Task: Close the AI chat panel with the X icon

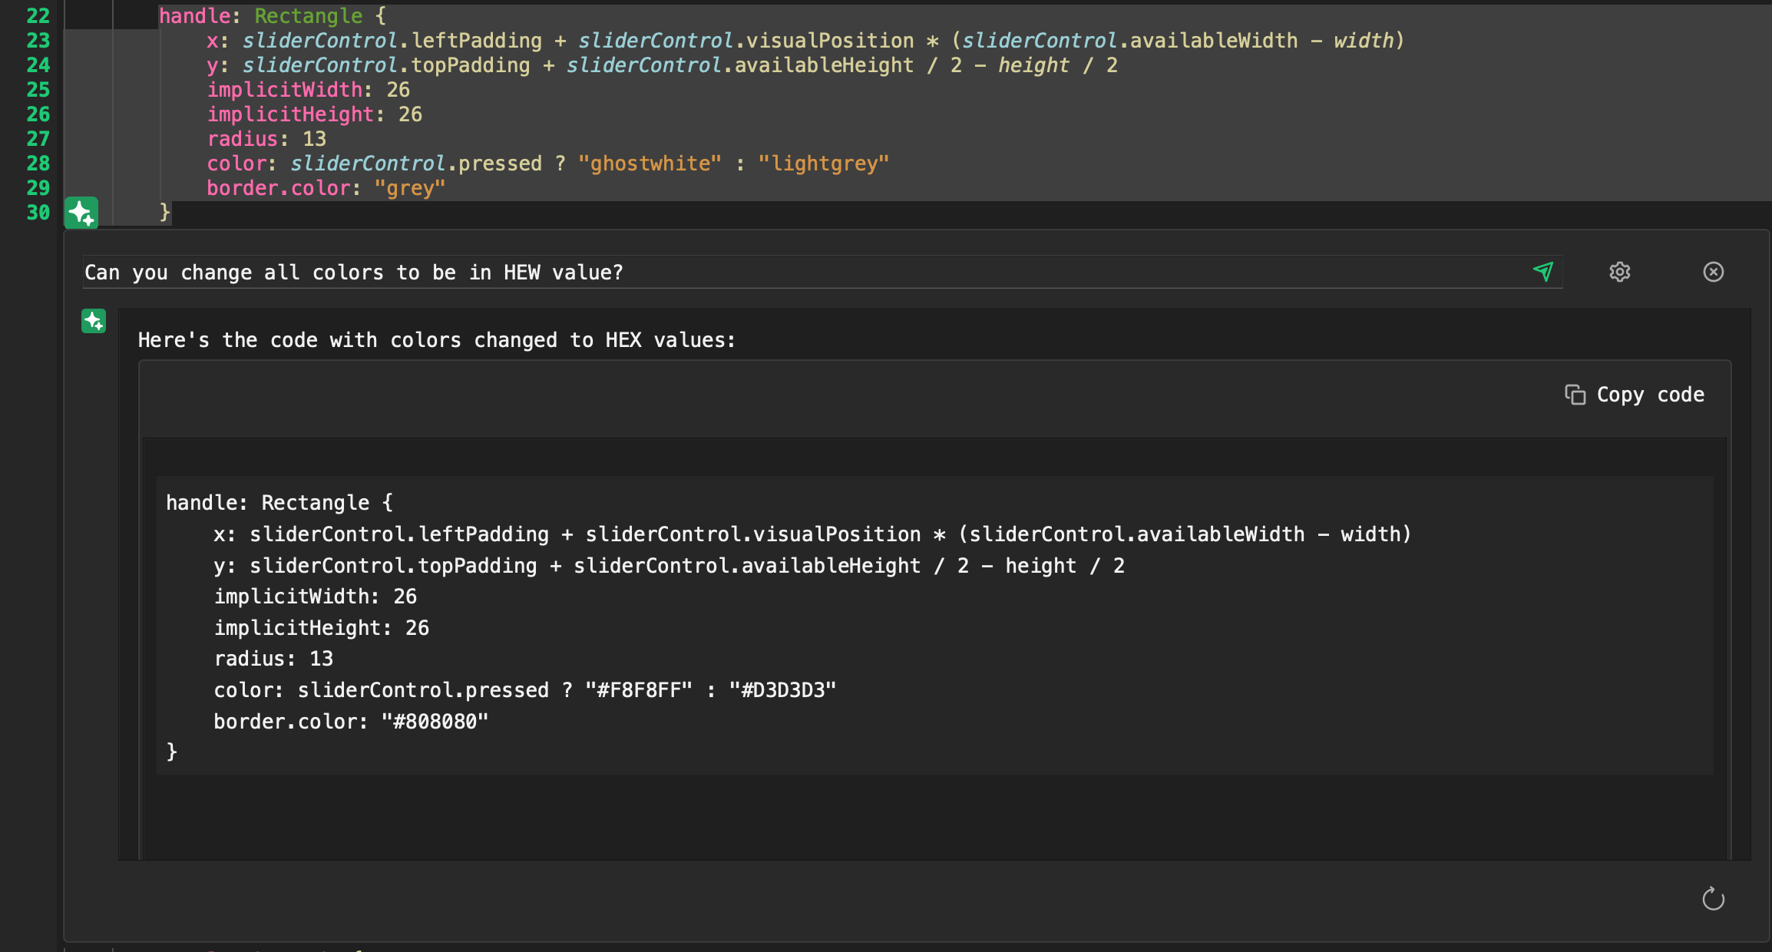Action: point(1714,272)
